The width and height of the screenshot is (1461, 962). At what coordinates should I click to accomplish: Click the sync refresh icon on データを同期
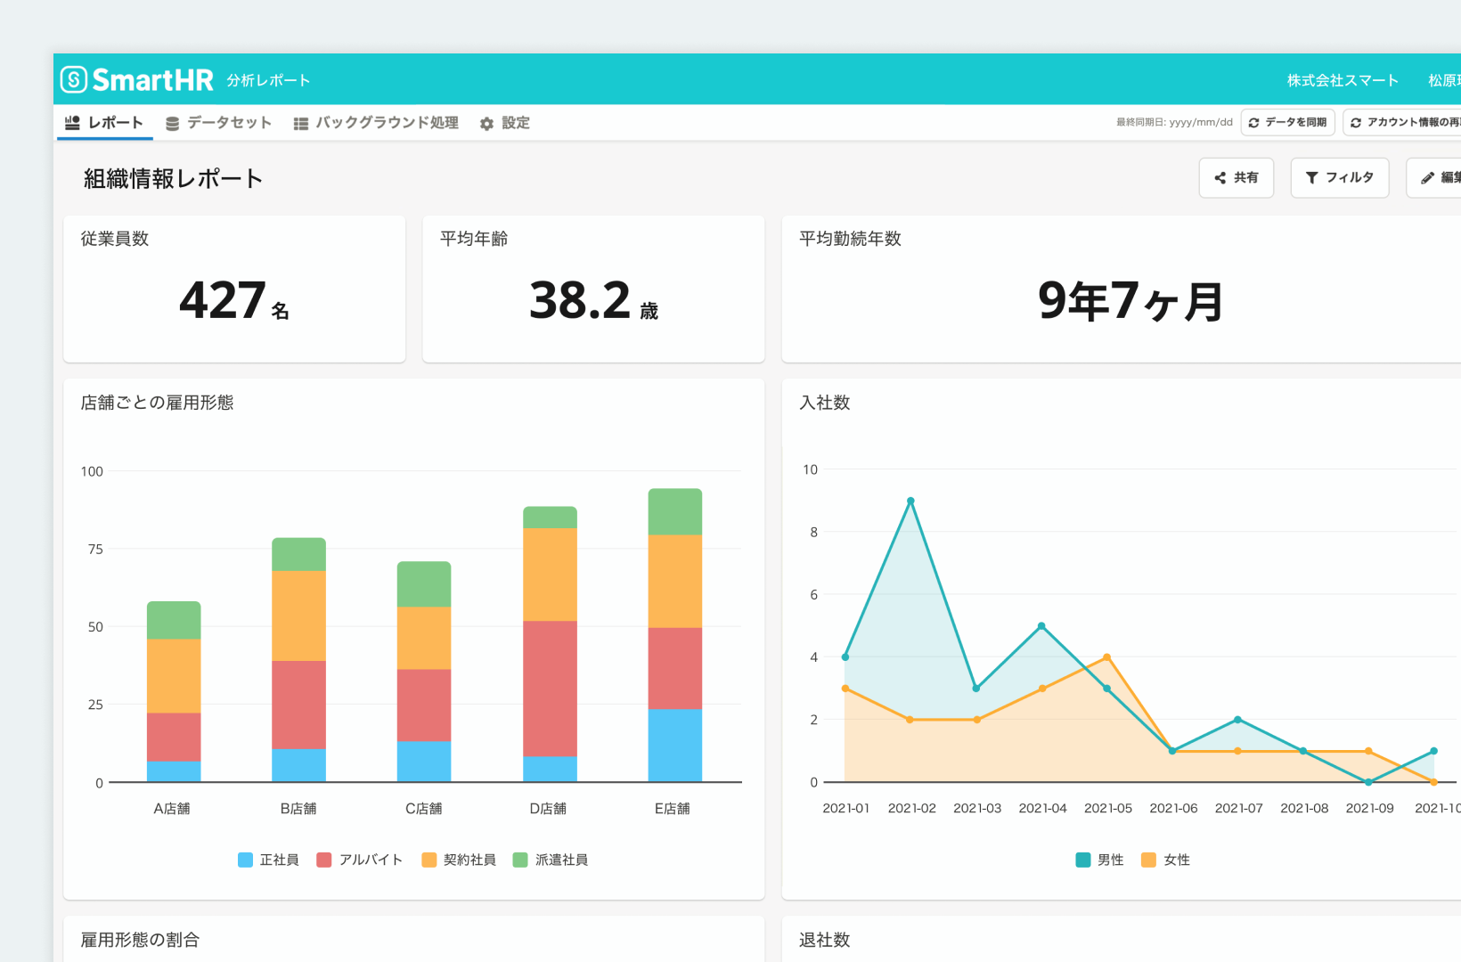(x=1253, y=123)
